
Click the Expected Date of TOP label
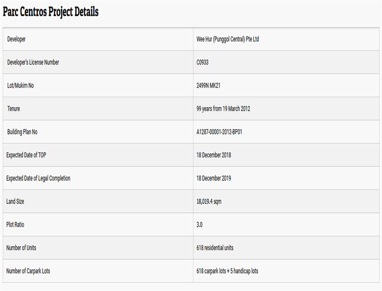(x=26, y=155)
